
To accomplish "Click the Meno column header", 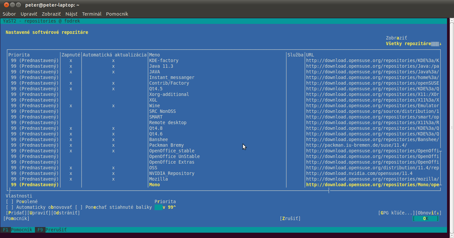I will [155, 55].
